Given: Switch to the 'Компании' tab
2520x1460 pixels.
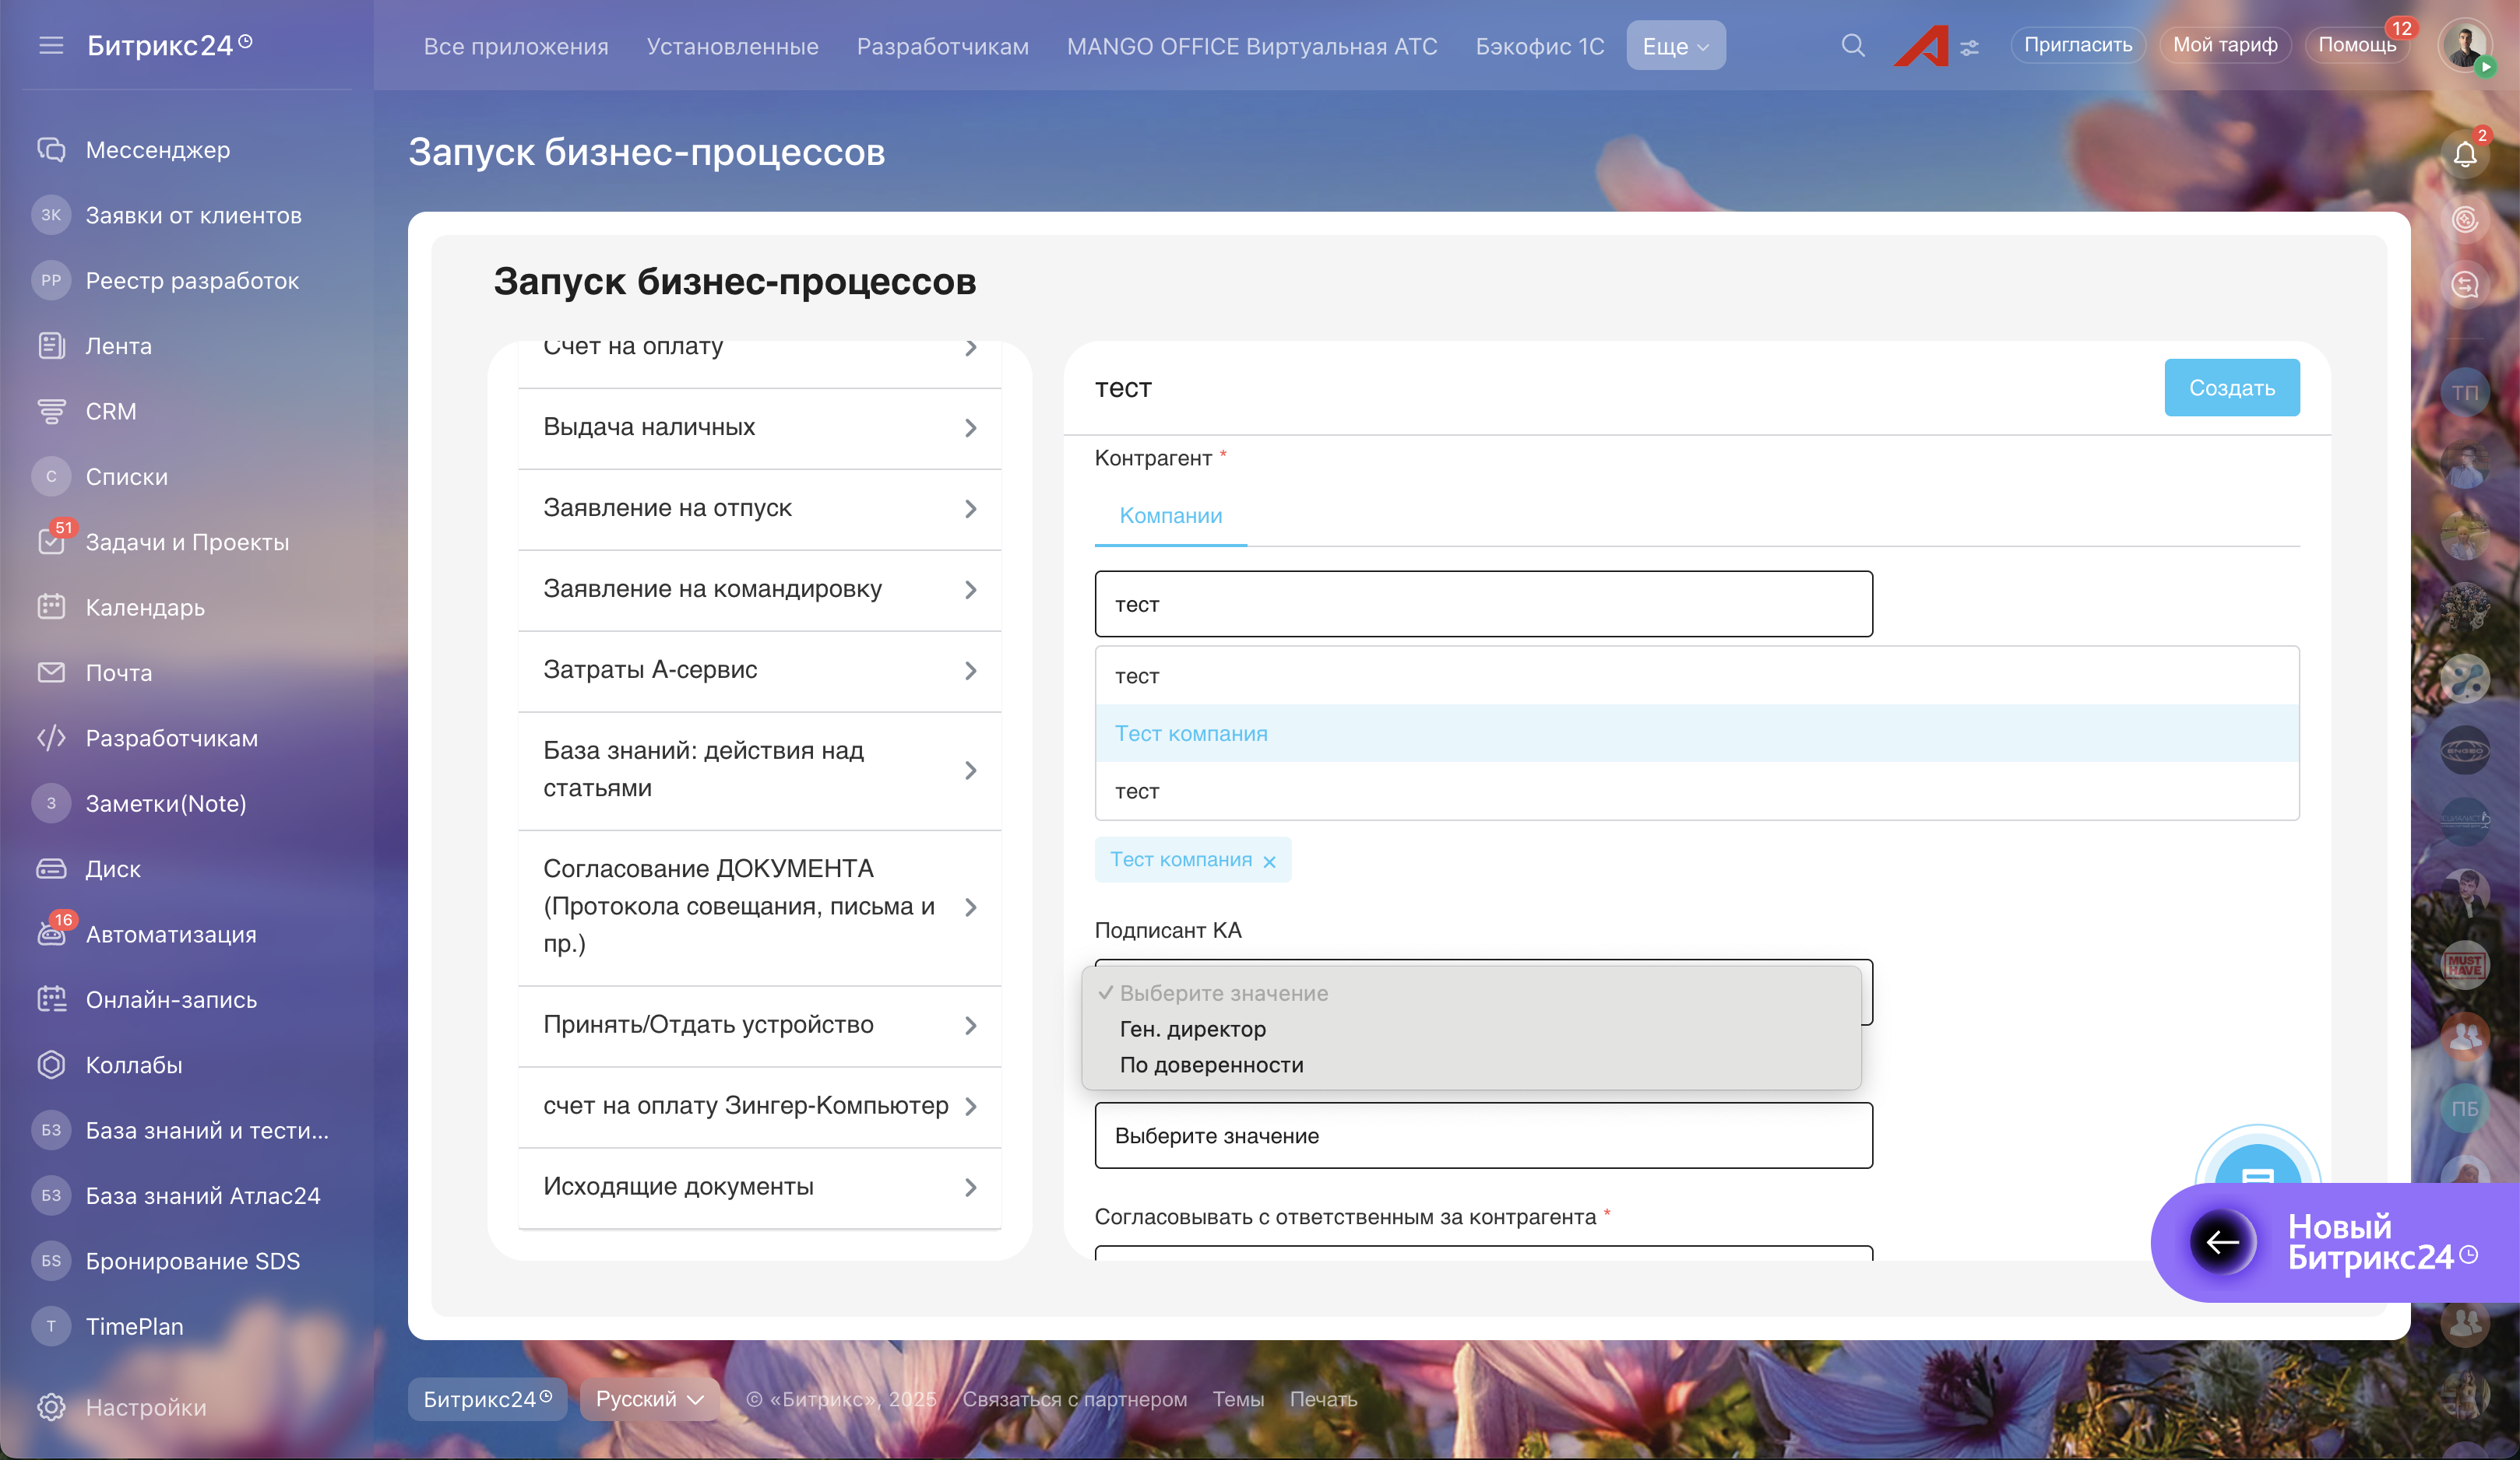Looking at the screenshot, I should pos(1170,516).
